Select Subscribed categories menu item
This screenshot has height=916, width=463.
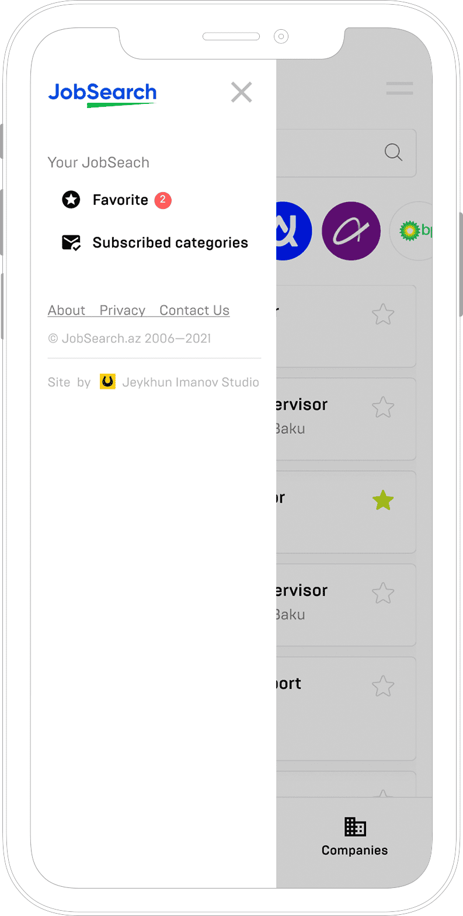click(155, 243)
